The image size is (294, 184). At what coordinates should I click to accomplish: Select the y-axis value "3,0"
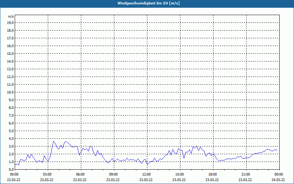11,146
